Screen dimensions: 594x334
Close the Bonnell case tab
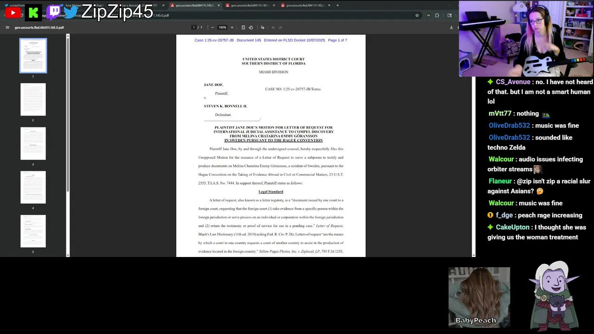(163, 6)
